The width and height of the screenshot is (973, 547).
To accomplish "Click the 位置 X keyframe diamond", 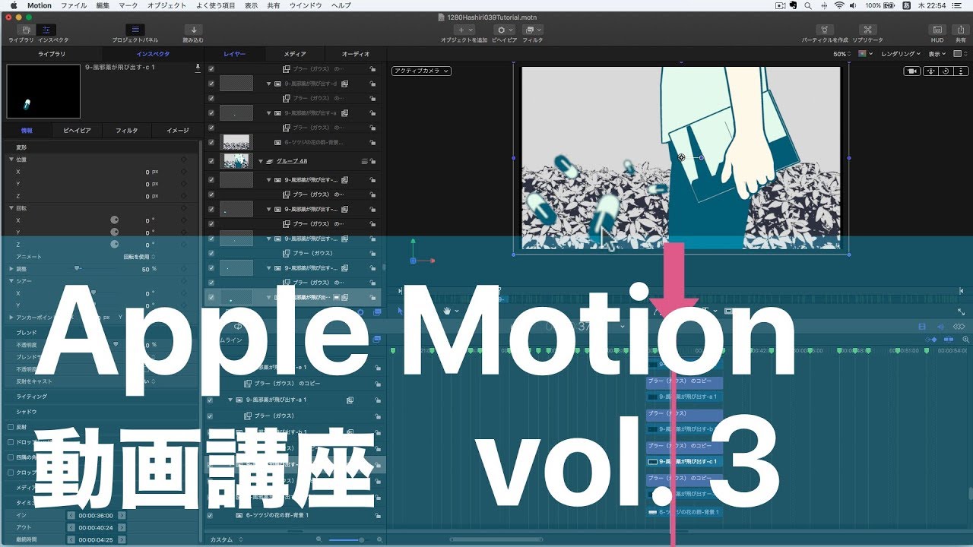I will point(183,172).
